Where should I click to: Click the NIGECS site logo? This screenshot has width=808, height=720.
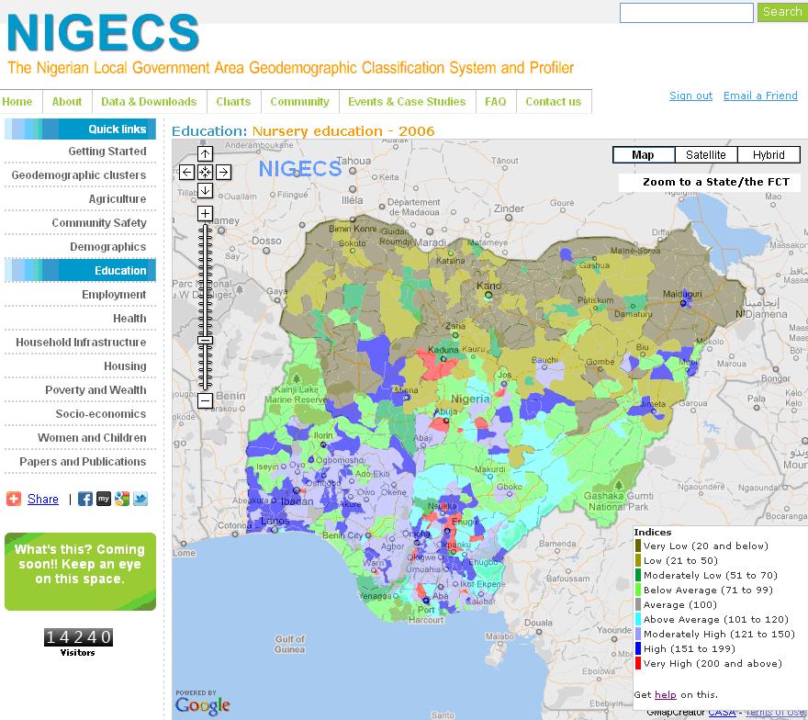(x=103, y=33)
